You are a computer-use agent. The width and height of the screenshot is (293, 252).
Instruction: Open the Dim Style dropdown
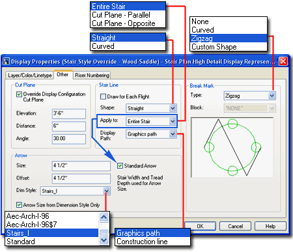coord(106,191)
